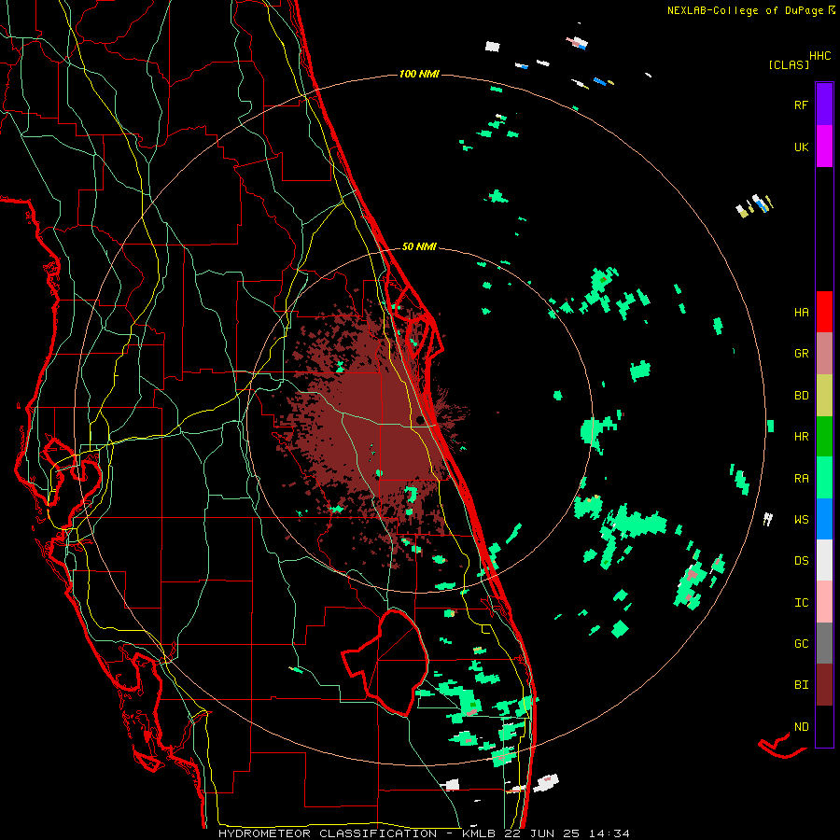The image size is (840, 840).
Task: Select the GC gray legend swatch
Action: point(824,643)
